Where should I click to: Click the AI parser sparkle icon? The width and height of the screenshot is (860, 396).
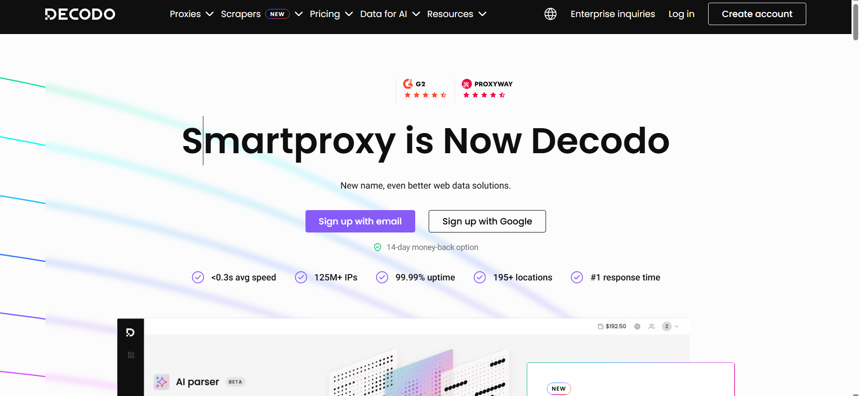(x=161, y=382)
